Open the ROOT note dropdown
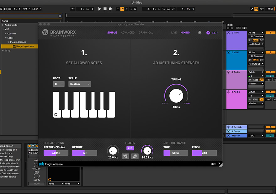This screenshot has height=194, width=276. tap(59, 84)
